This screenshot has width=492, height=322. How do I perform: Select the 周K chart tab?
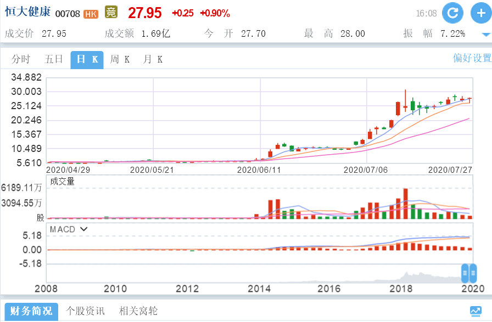click(120, 59)
